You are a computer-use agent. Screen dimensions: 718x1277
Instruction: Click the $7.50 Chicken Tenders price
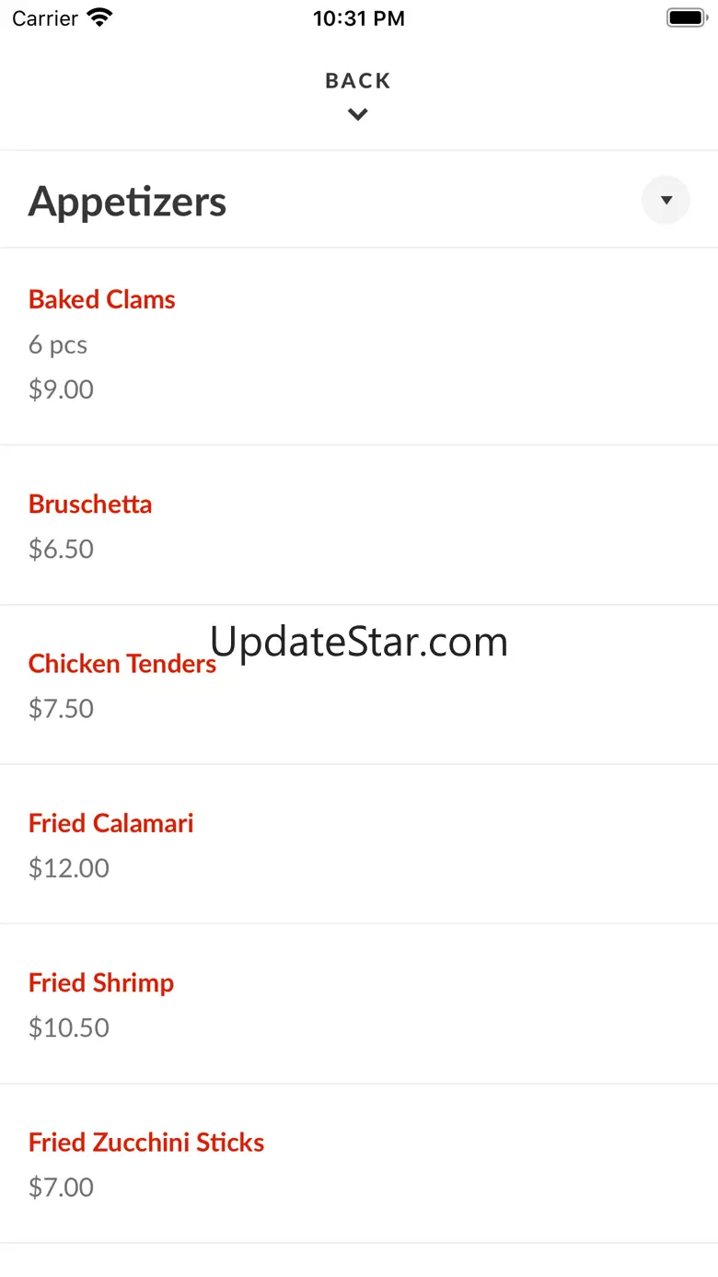pyautogui.click(x=61, y=708)
